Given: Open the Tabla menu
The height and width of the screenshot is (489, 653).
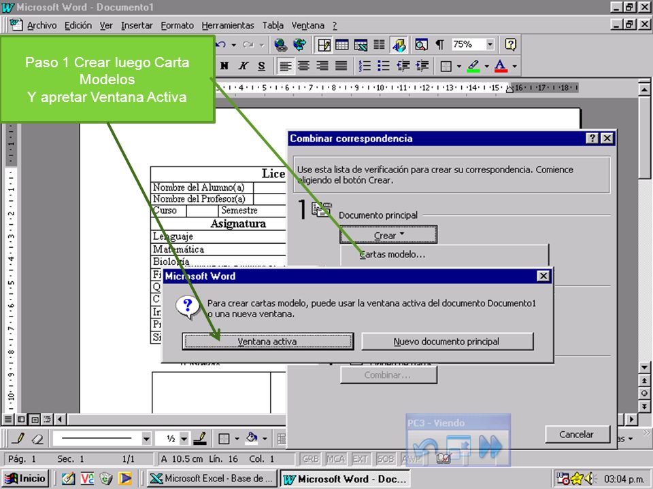Looking at the screenshot, I should click(273, 25).
